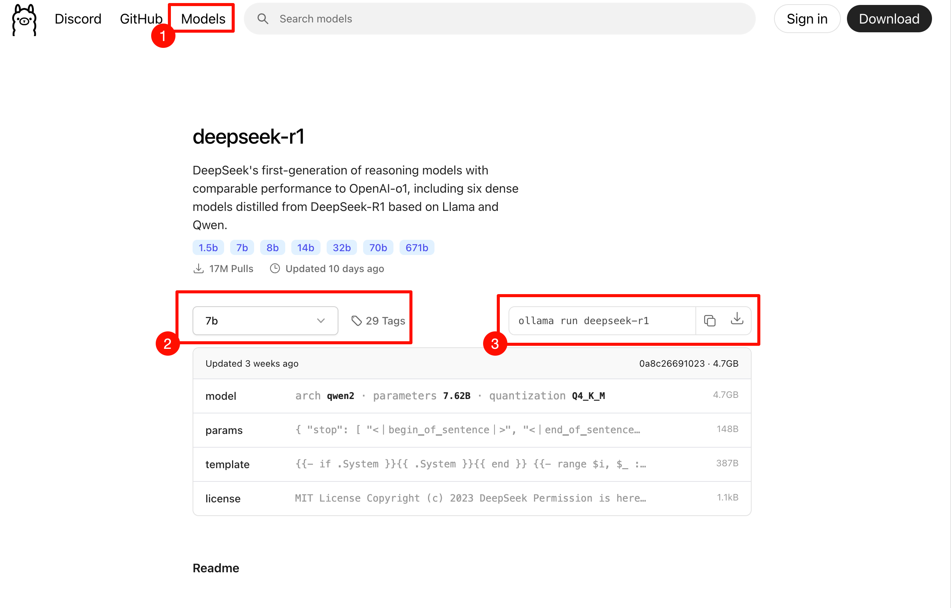Click the 17M Pulls download icon
Image resolution: width=951 pixels, height=608 pixels.
pyautogui.click(x=198, y=269)
